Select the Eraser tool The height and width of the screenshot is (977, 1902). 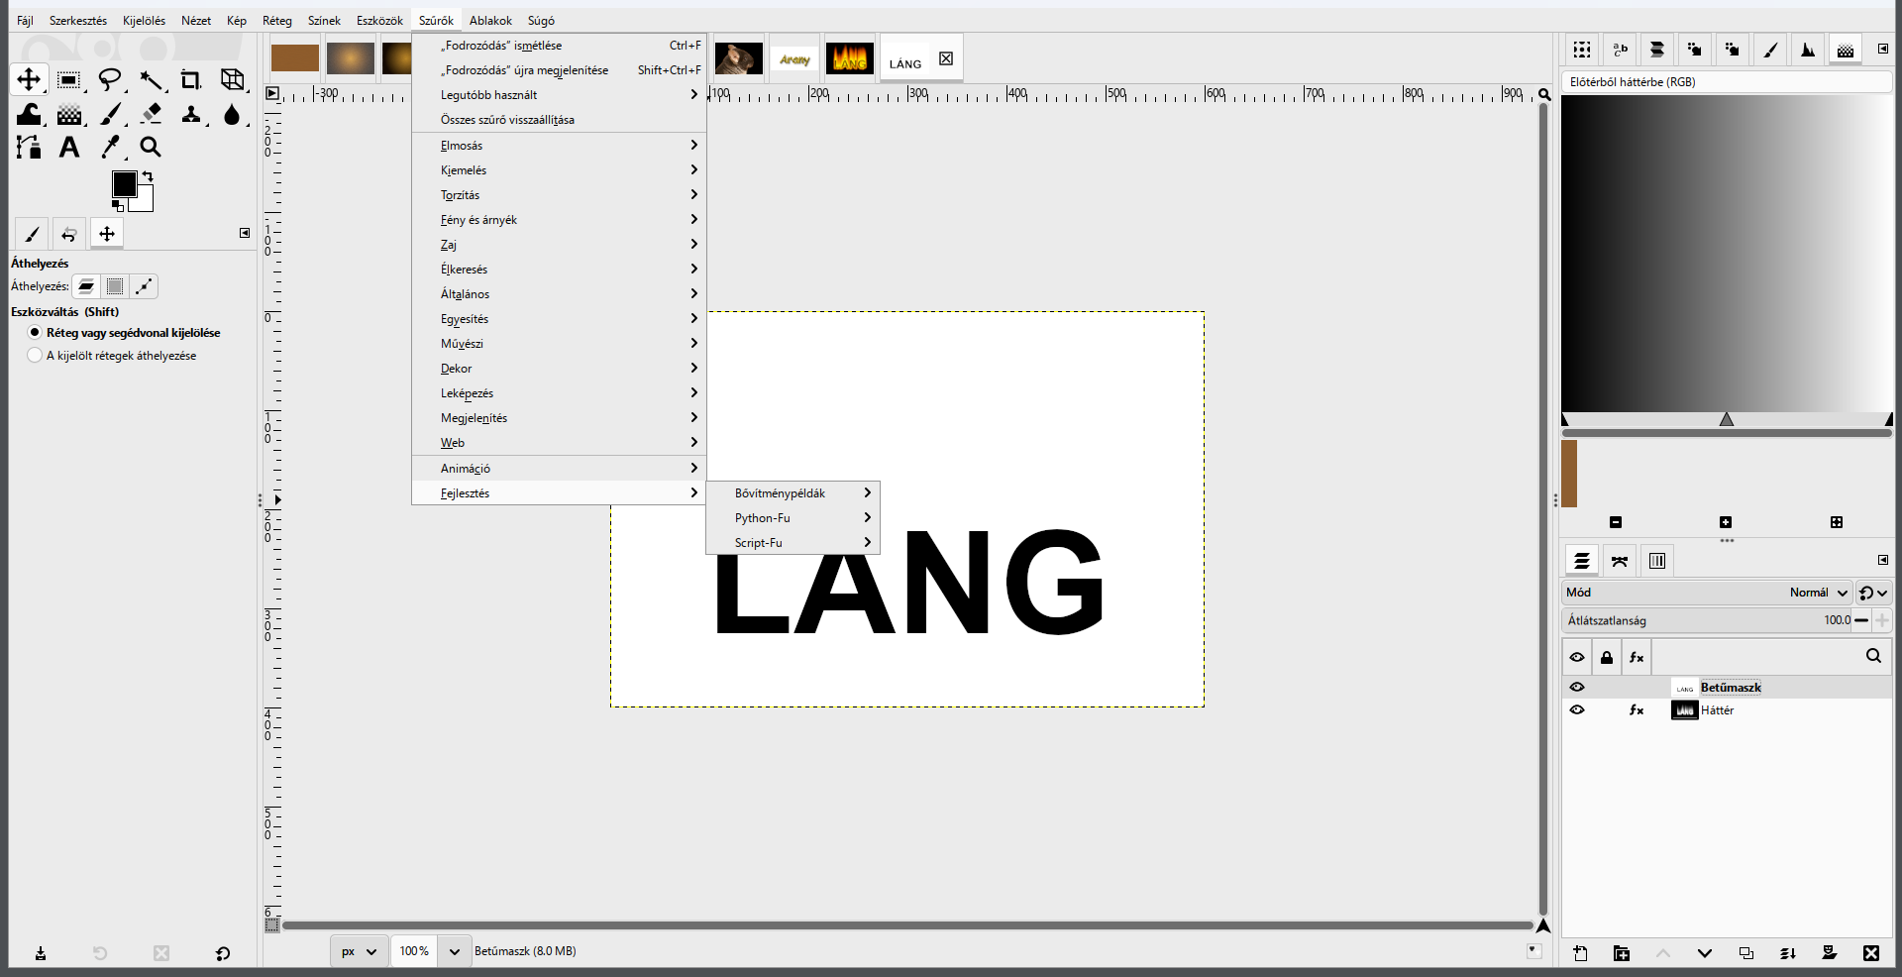click(x=151, y=114)
